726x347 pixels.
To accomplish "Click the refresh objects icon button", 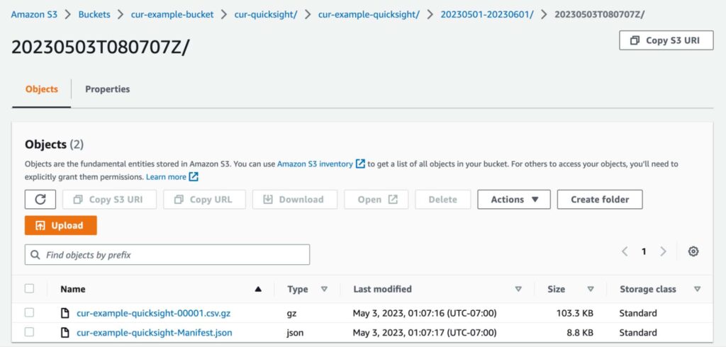I will pyautogui.click(x=40, y=200).
